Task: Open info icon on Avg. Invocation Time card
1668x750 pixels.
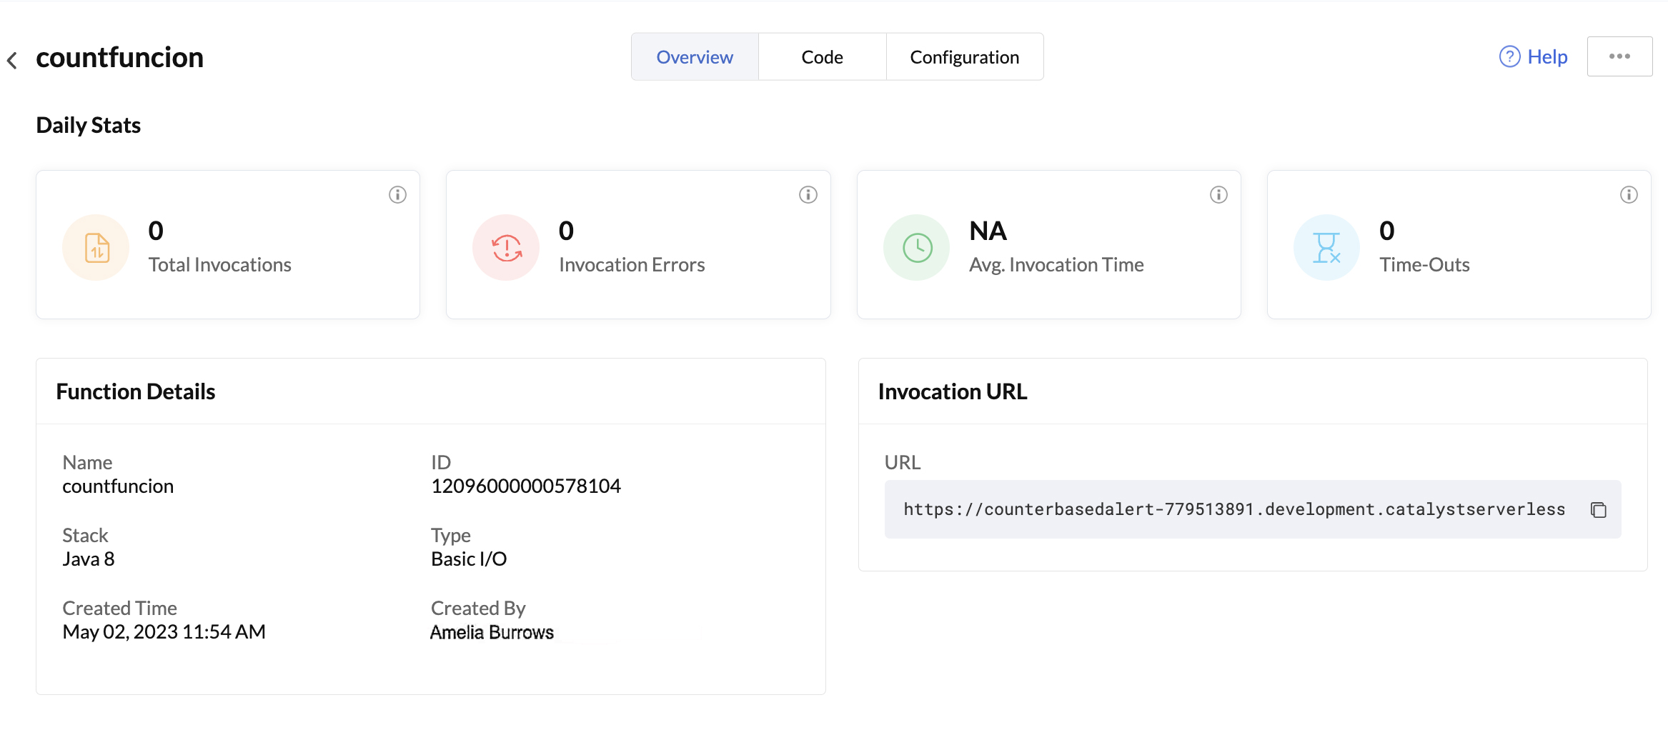Action: pyautogui.click(x=1218, y=195)
